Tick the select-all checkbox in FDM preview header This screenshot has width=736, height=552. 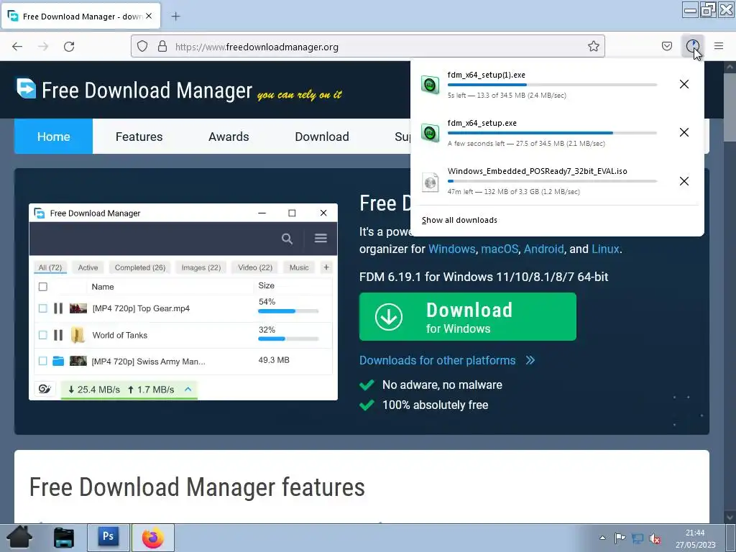[x=42, y=286]
